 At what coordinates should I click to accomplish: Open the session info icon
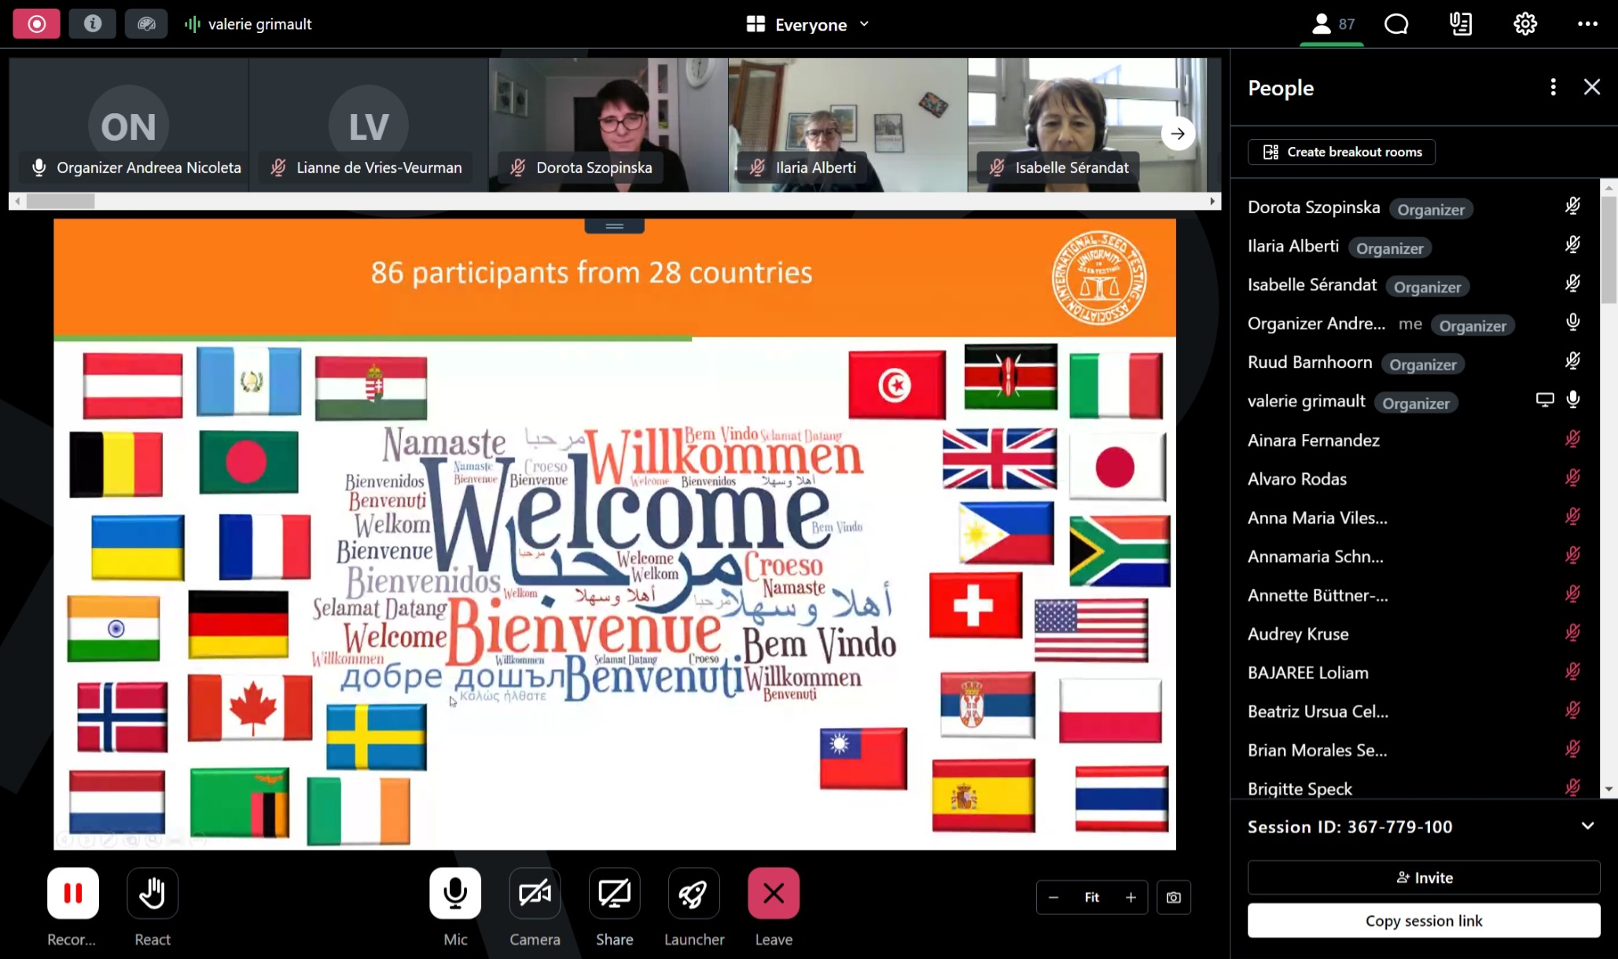coord(92,24)
